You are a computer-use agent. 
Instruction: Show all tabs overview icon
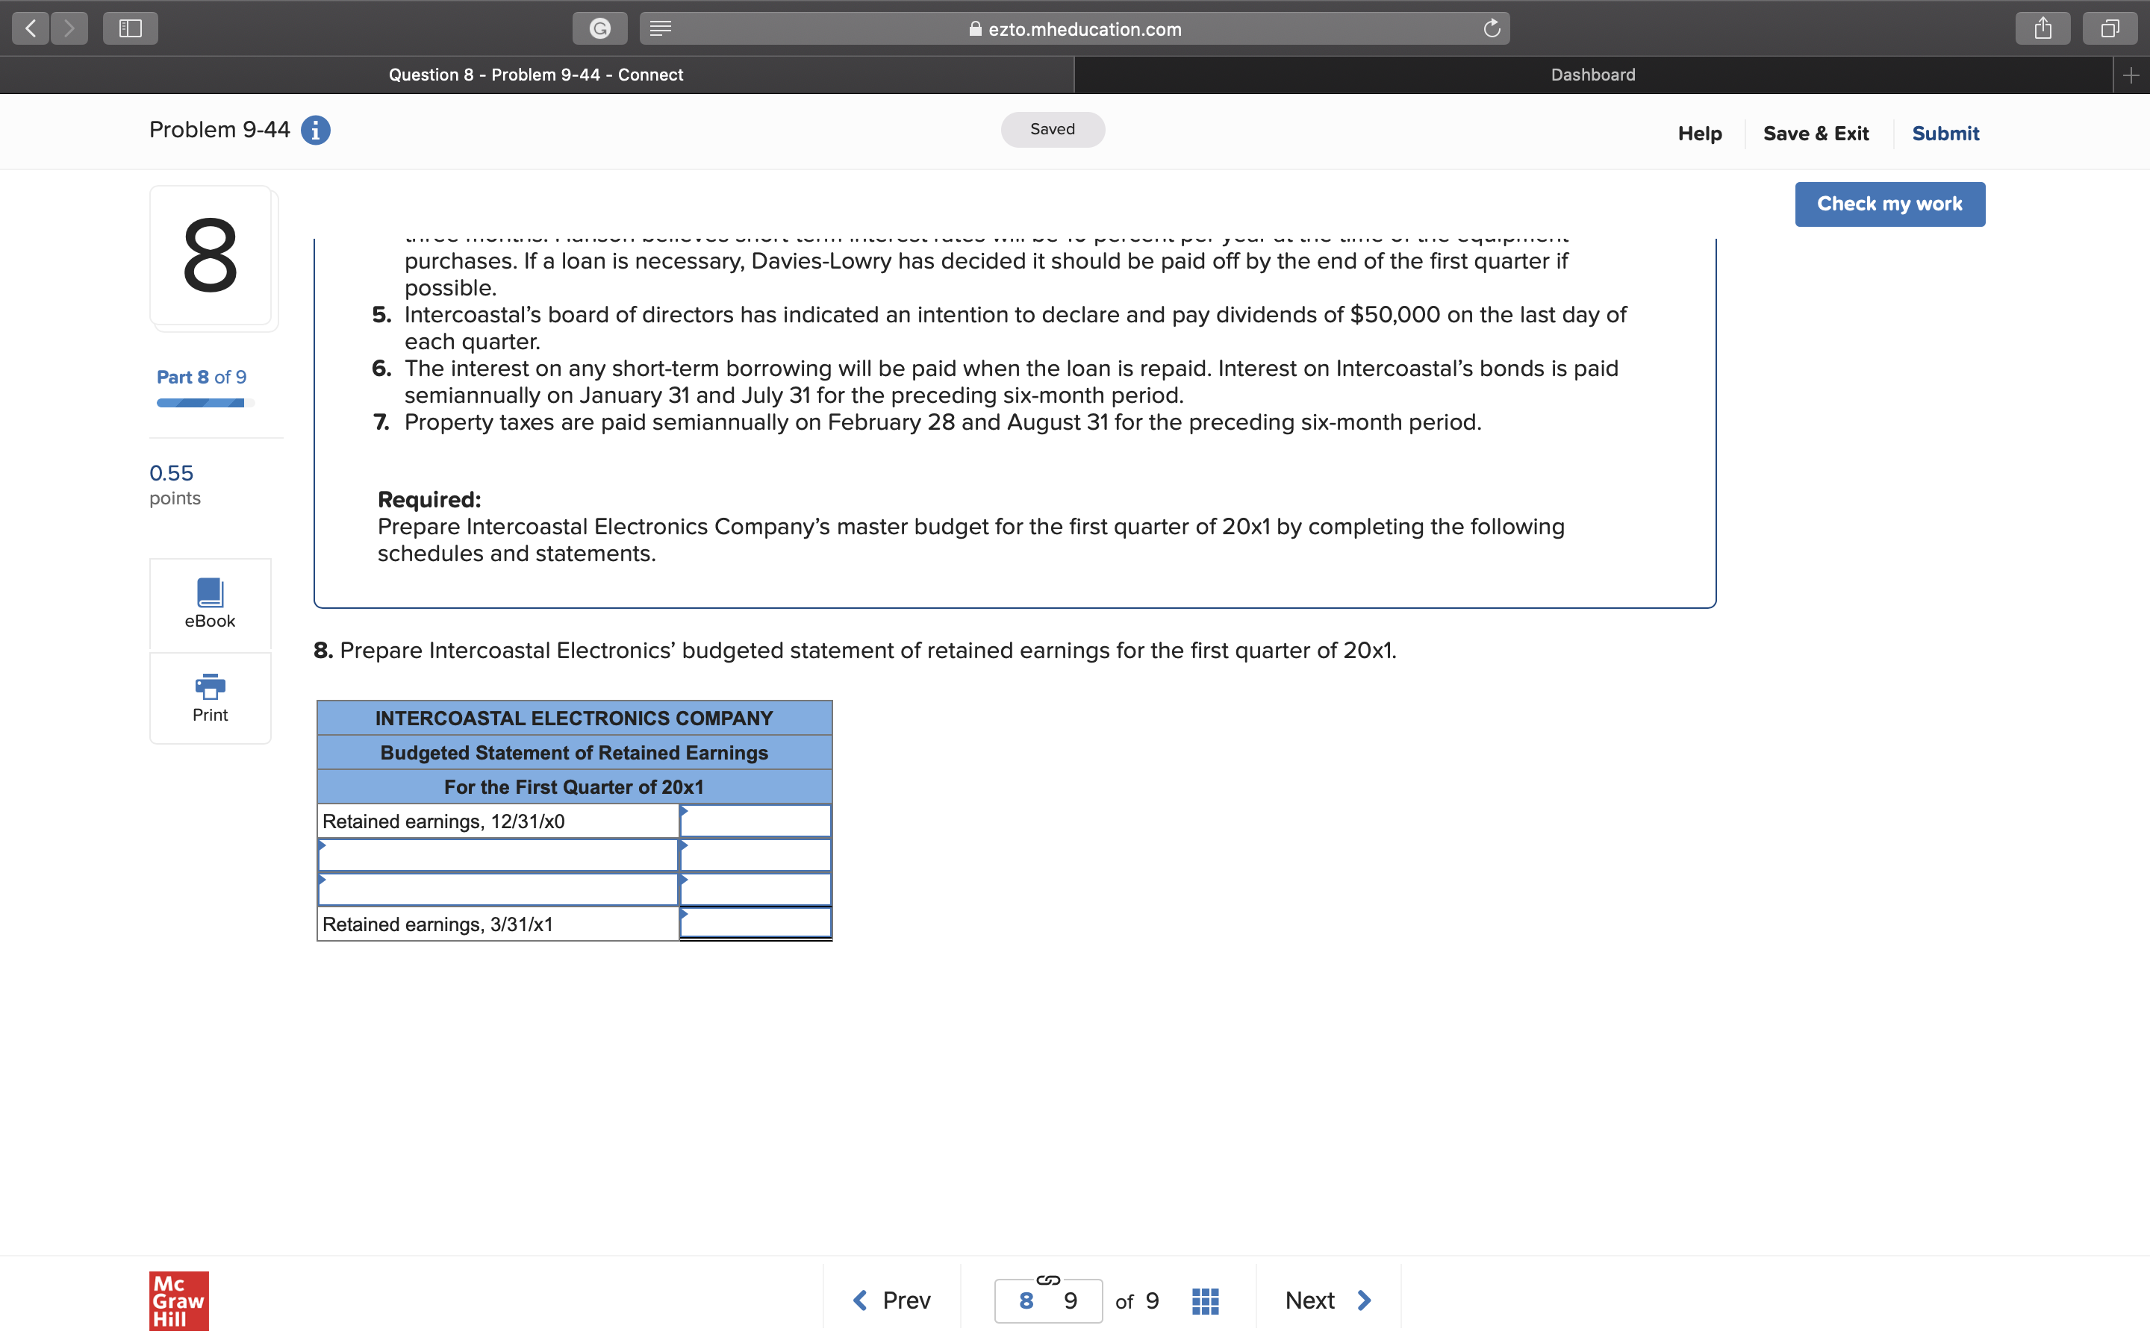pyautogui.click(x=2110, y=28)
